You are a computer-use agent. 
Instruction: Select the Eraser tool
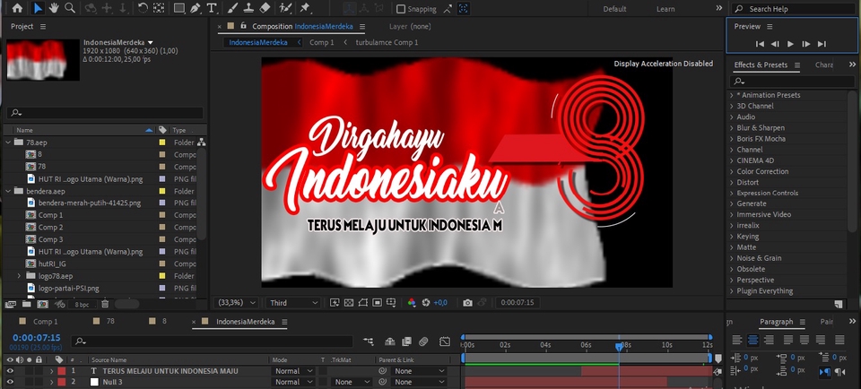265,8
